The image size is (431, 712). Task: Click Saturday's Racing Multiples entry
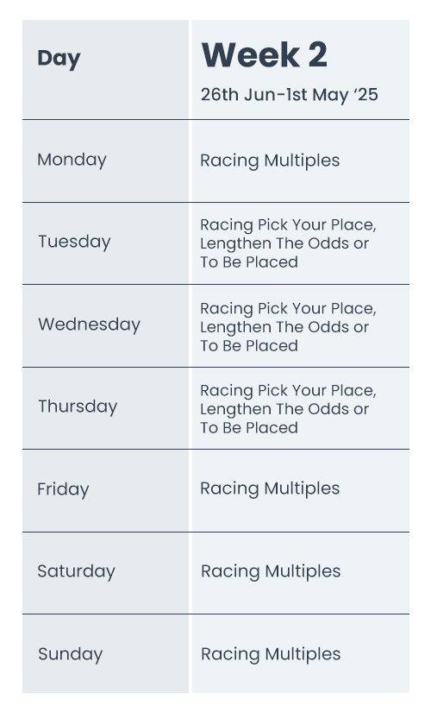pos(271,571)
